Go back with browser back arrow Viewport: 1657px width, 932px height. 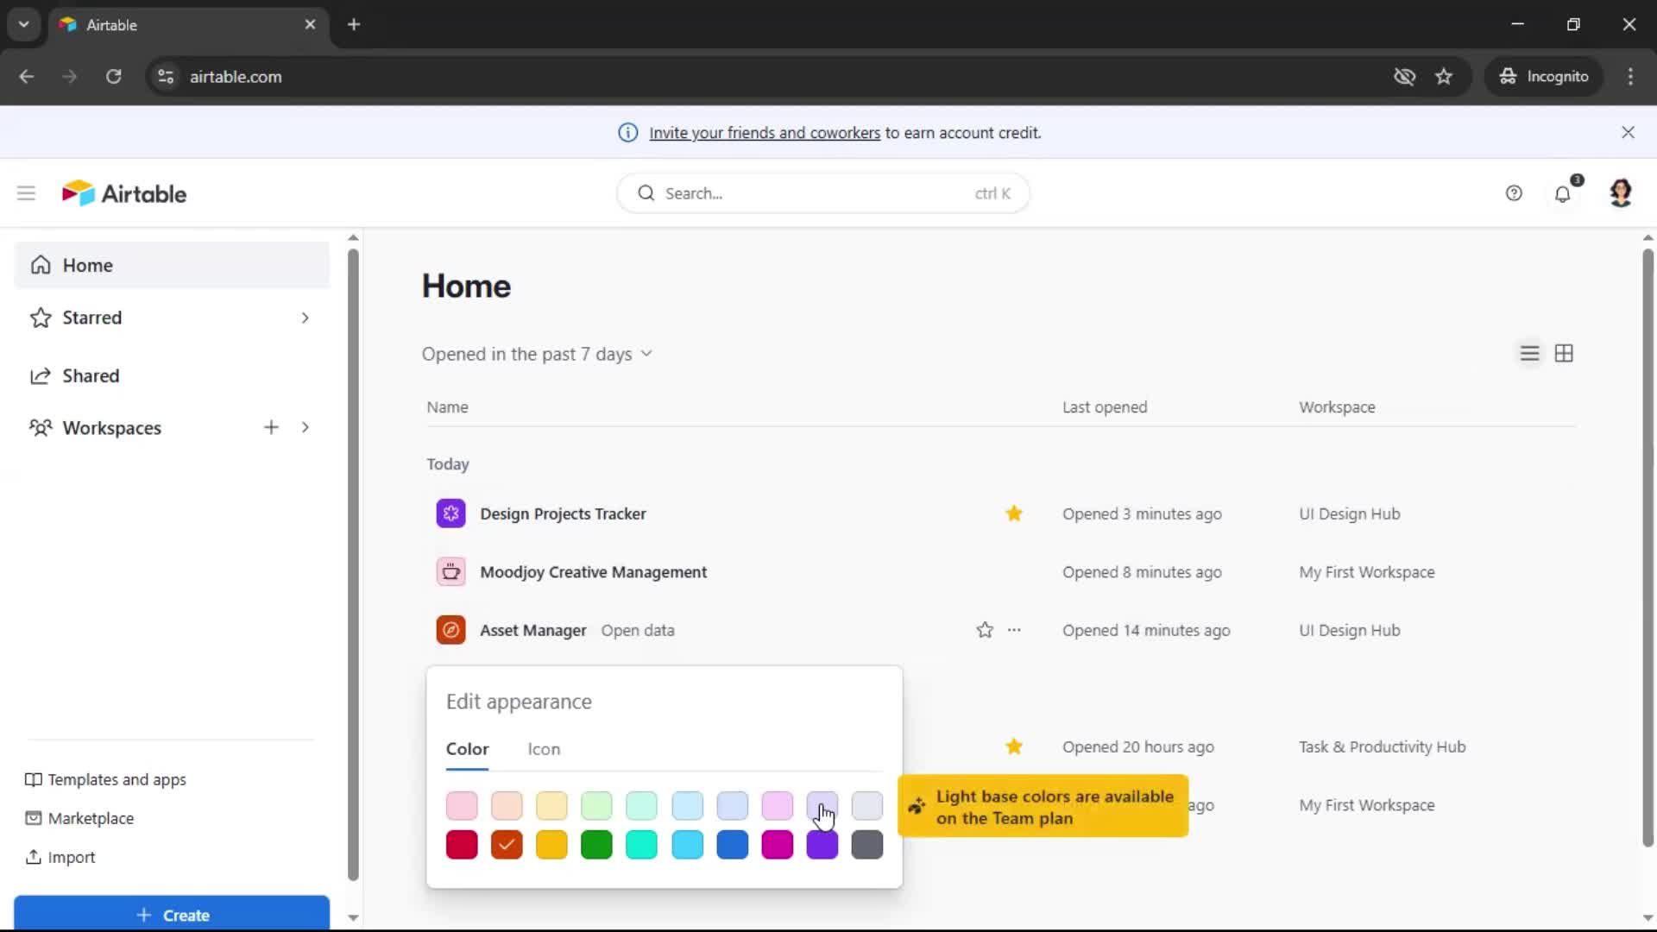pos(27,76)
